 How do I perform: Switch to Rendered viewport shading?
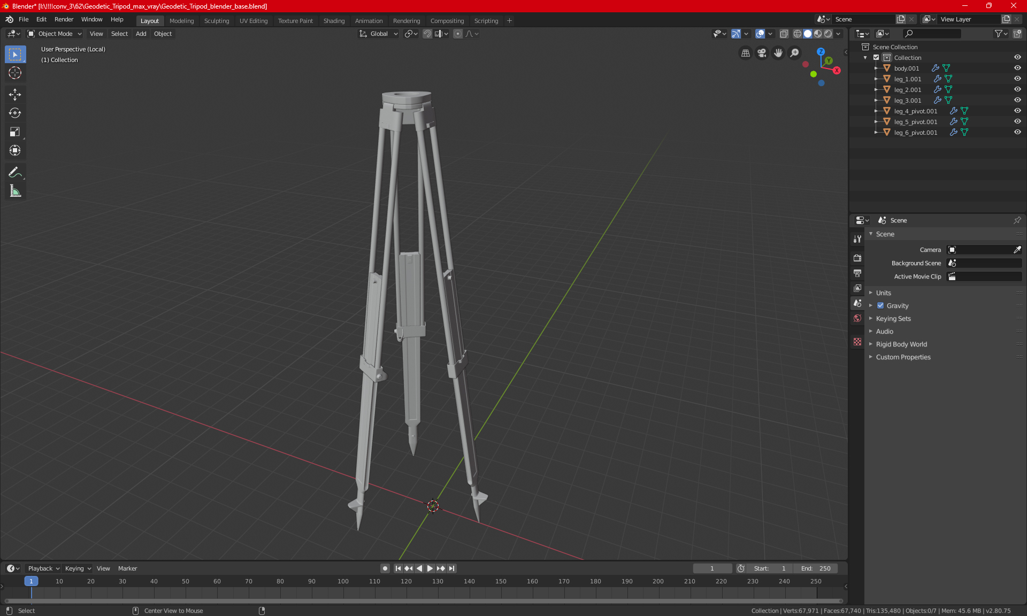click(828, 34)
